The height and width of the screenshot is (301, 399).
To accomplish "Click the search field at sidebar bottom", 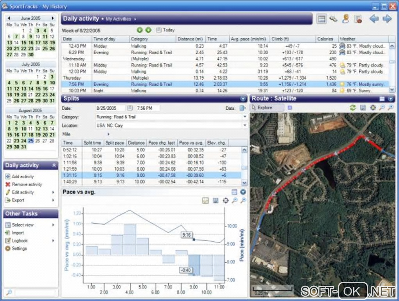I will click(35, 293).
